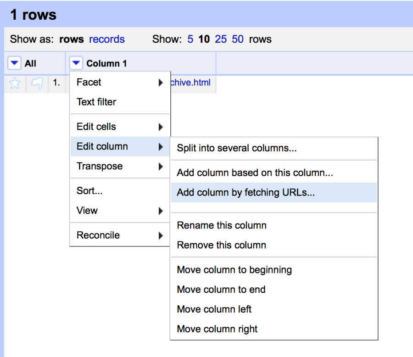413x357 pixels.
Task: Open the All column dropdown arrow
Action: tap(14, 63)
